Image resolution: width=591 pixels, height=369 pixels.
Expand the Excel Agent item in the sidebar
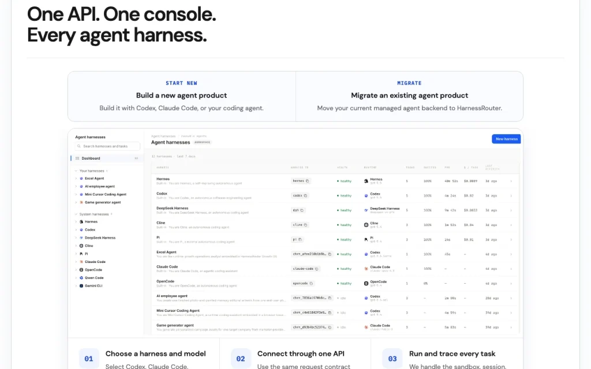coord(76,179)
